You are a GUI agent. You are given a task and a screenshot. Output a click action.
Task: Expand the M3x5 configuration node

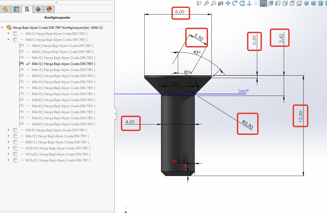tap(9, 34)
